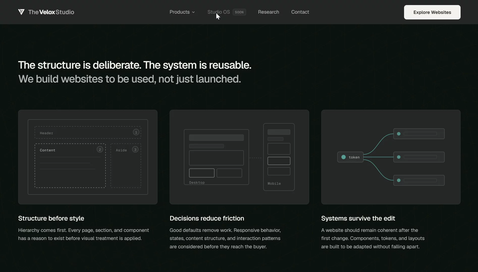Open The Velox Studio home link
Screen dimensions: 478x272
[46, 12]
